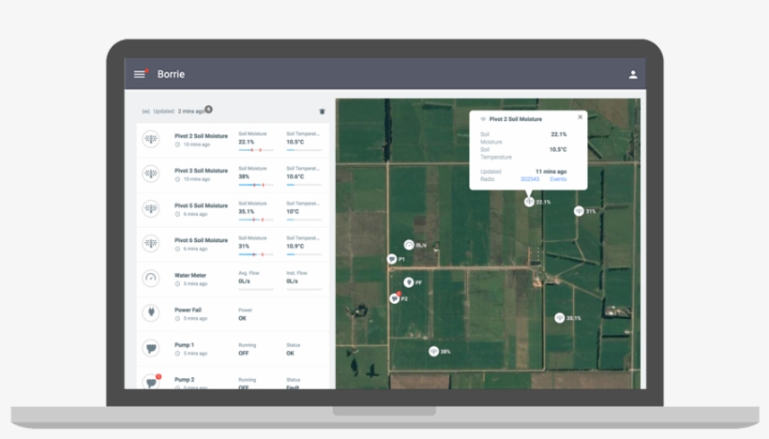Click the Pivot 3 Soil Moisture sensor icon

click(151, 174)
